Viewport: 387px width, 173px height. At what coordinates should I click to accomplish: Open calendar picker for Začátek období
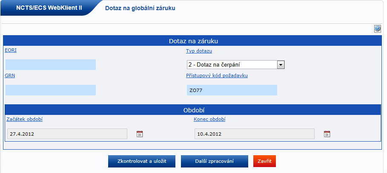click(x=140, y=134)
